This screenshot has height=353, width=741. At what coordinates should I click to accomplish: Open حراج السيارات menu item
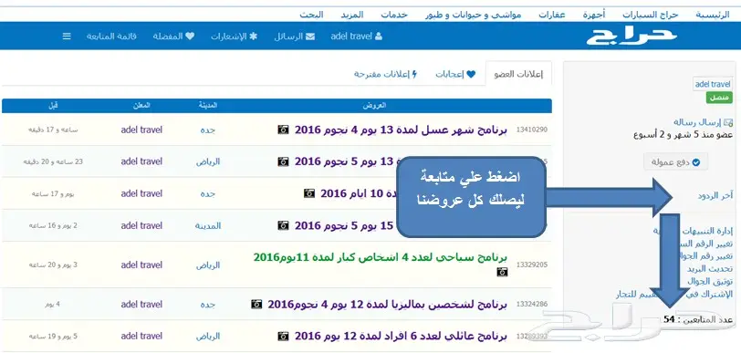pos(651,15)
